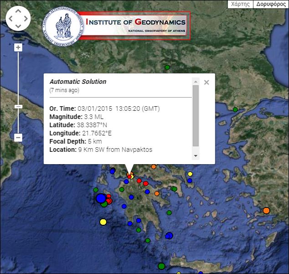Open the Institute of Geodynamics logo banner
This screenshot has width=289, height=274.
click(117, 26)
